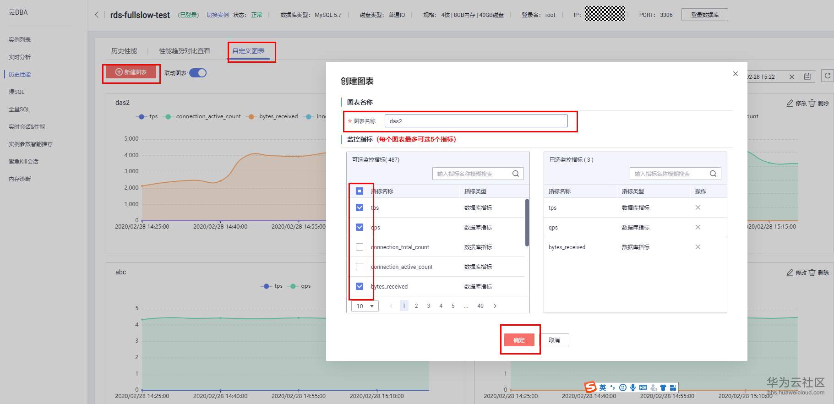
Task: Toggle the 联动图表 switch
Action: (x=198, y=73)
